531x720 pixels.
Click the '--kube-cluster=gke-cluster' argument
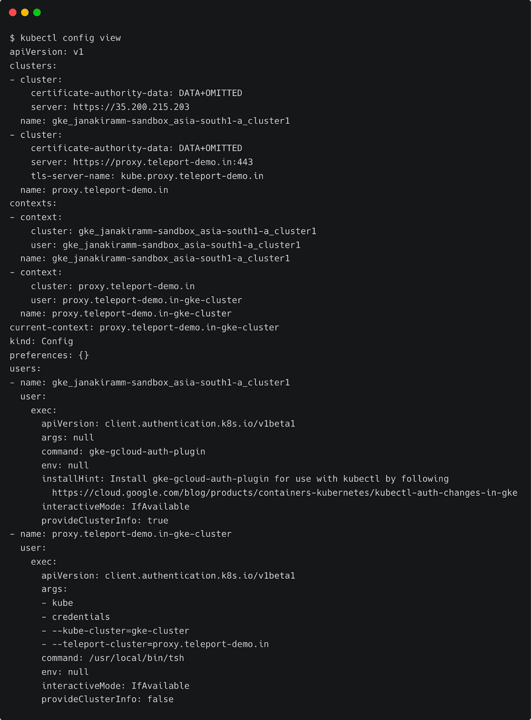pyautogui.click(x=120, y=631)
